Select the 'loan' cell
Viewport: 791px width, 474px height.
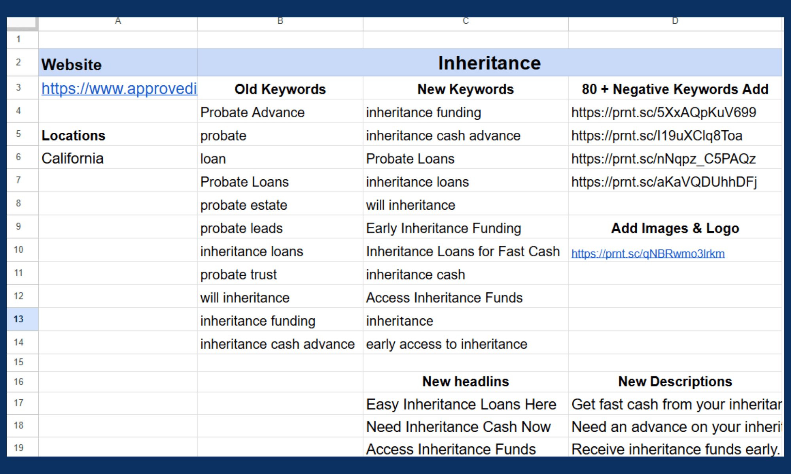(x=280, y=158)
